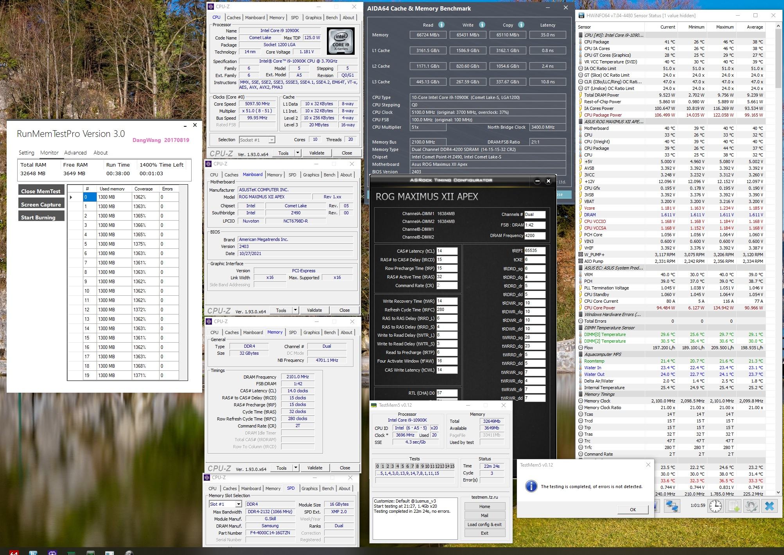Collapse the CPU [#0] Intel Core i9 sensor group

[581, 35]
